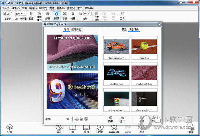Image resolution: width=200 pixels, height=137 pixels.
Task: Open the studios.bip drone scene
Action: pyautogui.click(x=117, y=74)
